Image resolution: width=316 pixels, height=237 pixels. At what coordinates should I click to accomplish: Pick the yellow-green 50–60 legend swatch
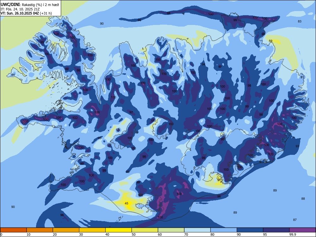[x=145, y=230]
